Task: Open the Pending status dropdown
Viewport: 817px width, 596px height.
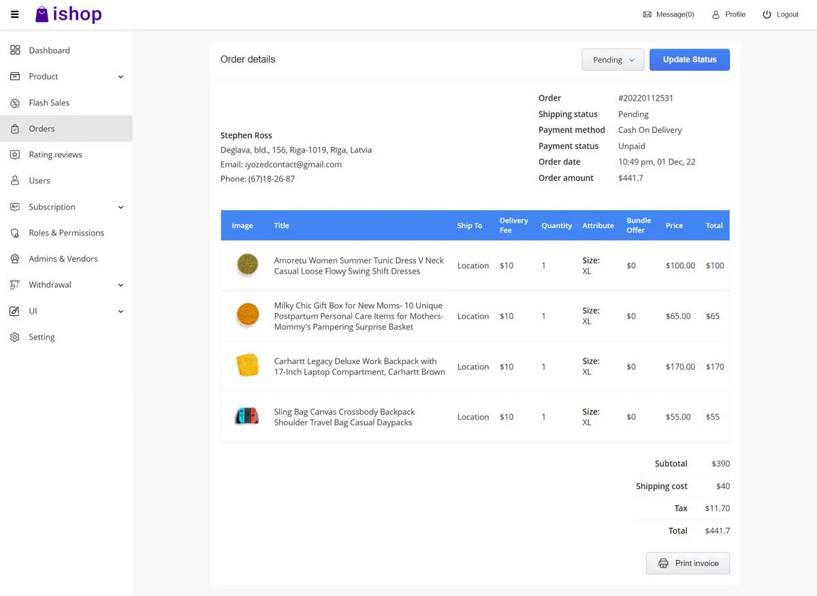Action: (x=613, y=60)
